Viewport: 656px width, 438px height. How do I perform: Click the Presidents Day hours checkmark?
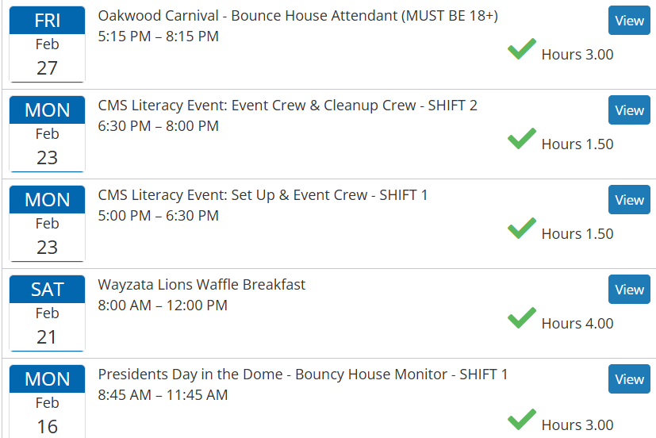point(521,420)
